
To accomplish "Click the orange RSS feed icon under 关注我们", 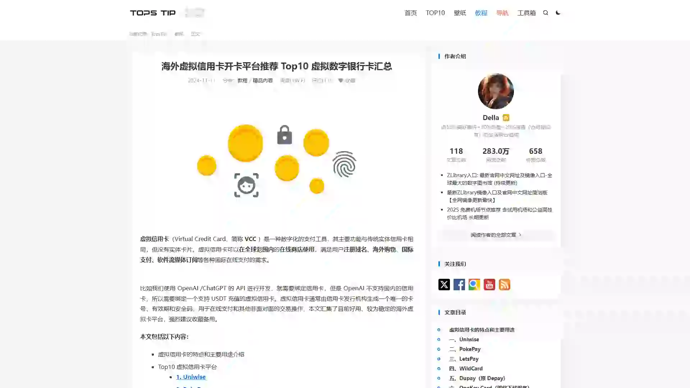I will [x=505, y=285].
